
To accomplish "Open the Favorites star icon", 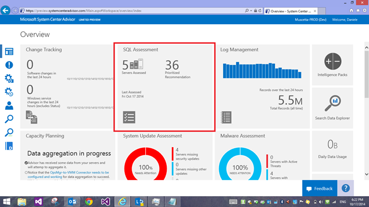I will click(358, 10).
